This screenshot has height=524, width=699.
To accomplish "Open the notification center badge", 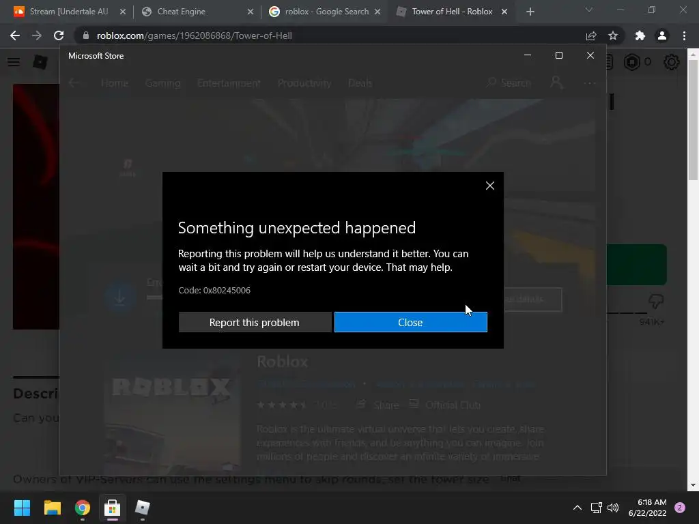I will [x=680, y=508].
